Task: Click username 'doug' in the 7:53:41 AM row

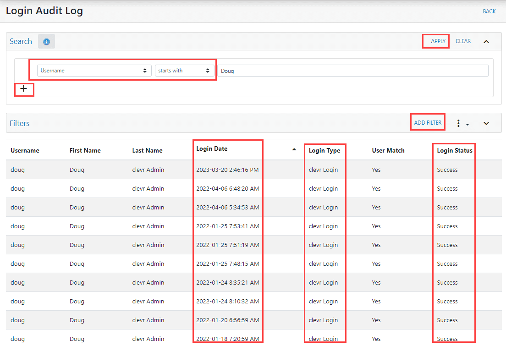Action: (x=17, y=226)
